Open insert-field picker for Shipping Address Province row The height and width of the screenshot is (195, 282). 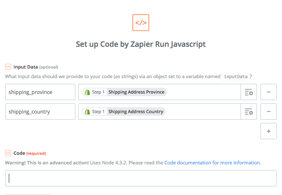(x=249, y=92)
